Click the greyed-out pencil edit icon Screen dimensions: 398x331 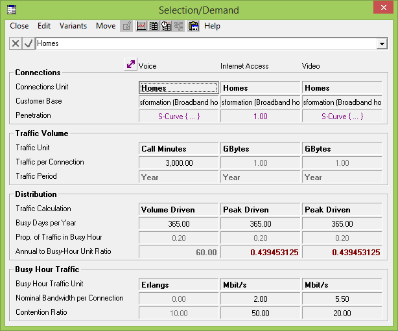pyautogui.click(x=127, y=26)
